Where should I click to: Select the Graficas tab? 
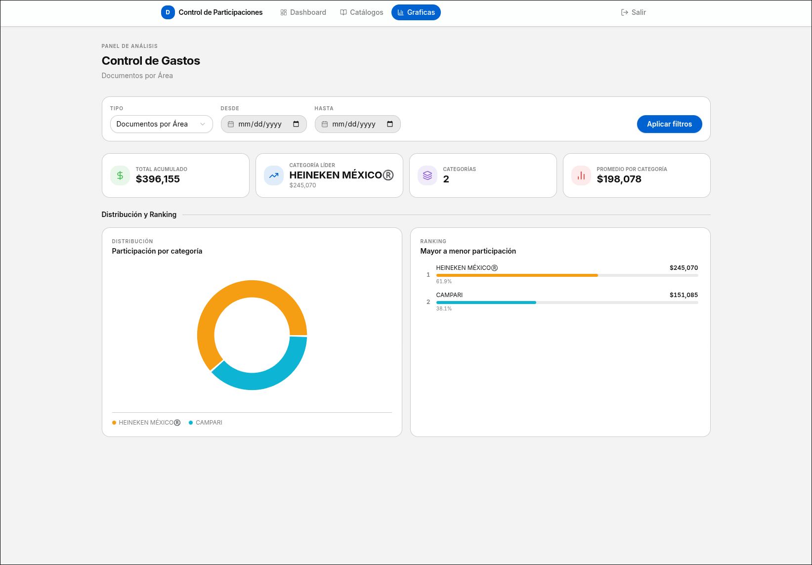(x=416, y=12)
